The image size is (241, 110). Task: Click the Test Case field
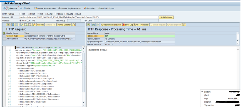(x=126, y=21)
